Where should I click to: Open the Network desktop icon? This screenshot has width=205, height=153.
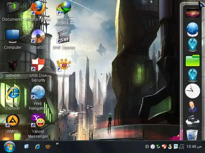click(x=13, y=64)
